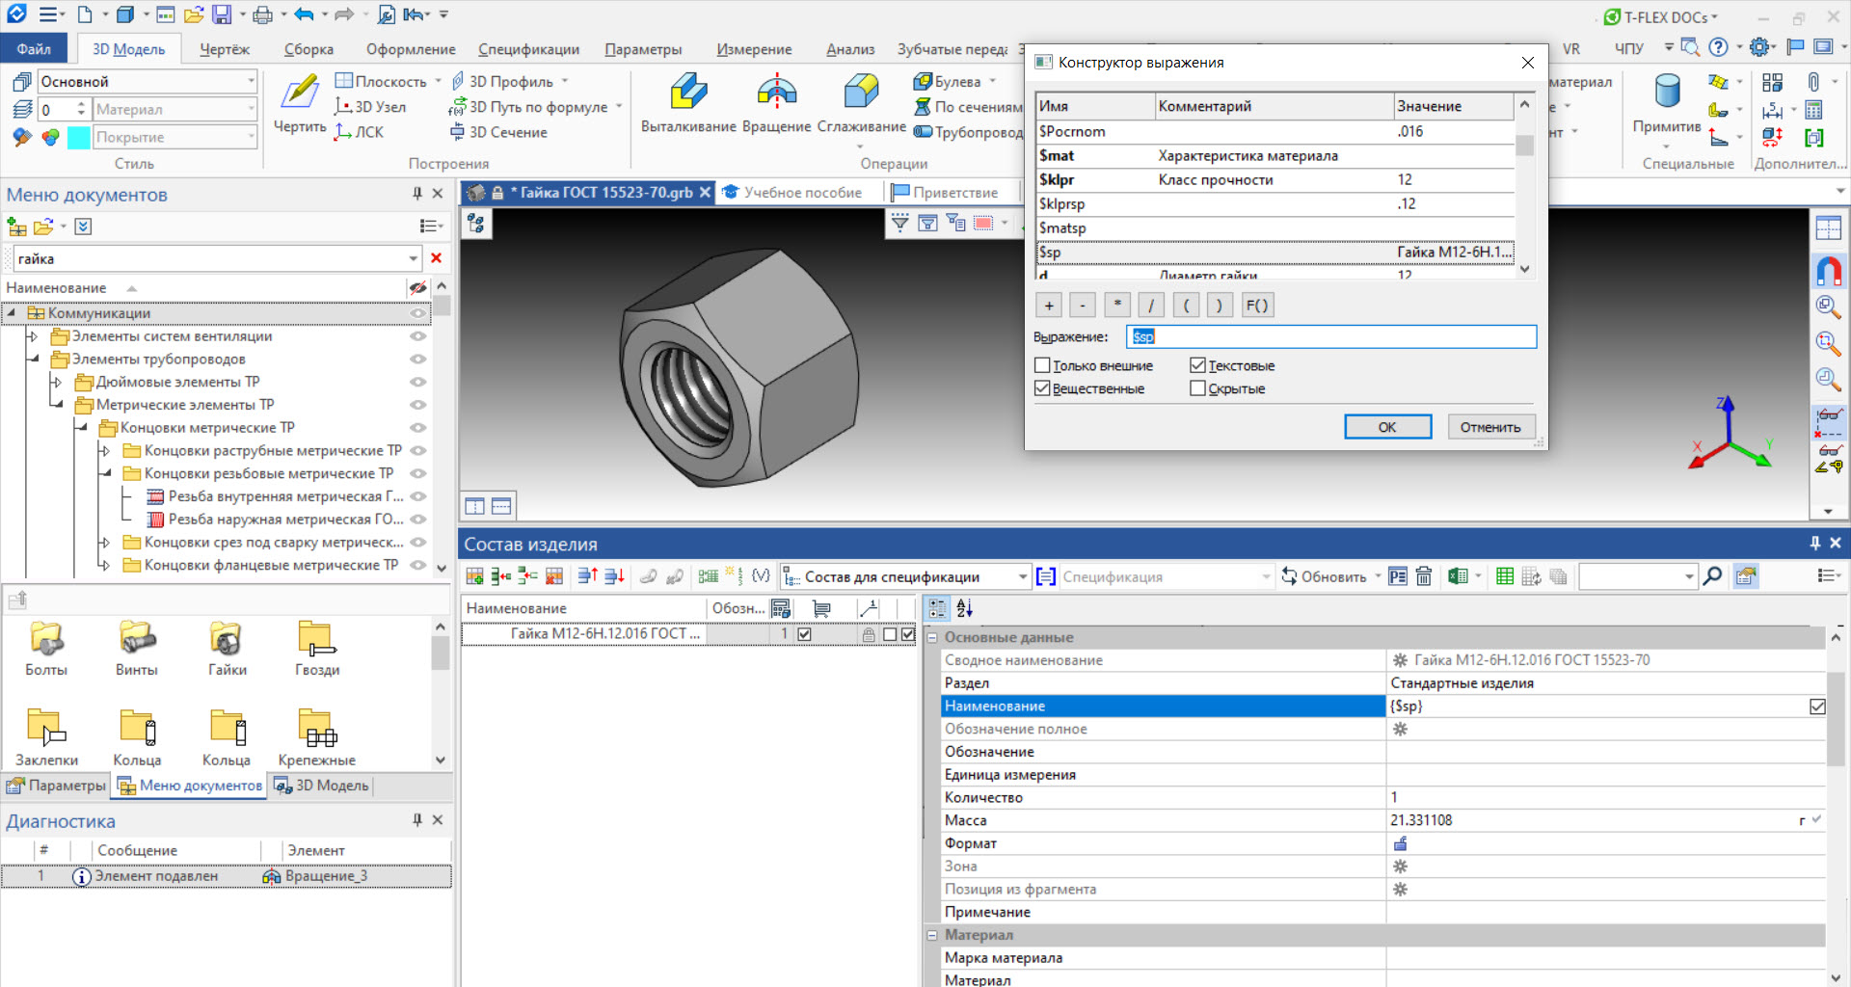This screenshot has width=1851, height=987.
Task: Click the F() function button
Action: (x=1256, y=306)
